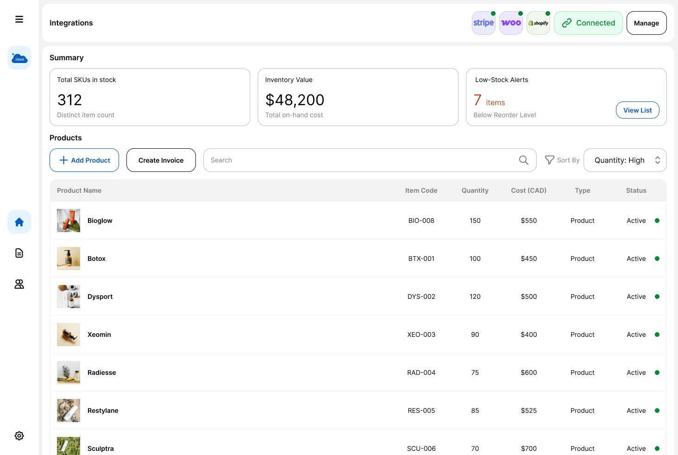Open the users page sidebar icon

click(19, 284)
